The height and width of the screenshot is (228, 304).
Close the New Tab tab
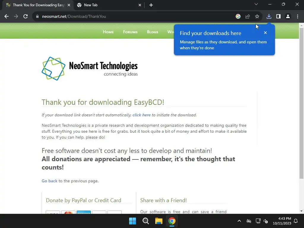pyautogui.click(x=140, y=5)
